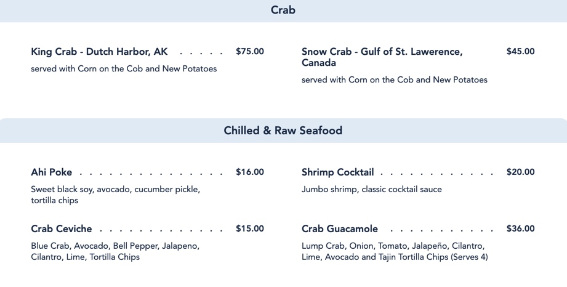Select King Crab - Dutch Harbor, AK title
The height and width of the screenshot is (287, 567).
99,52
